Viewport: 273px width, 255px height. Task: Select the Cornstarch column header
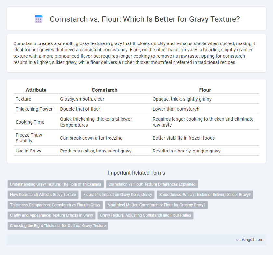(104, 90)
